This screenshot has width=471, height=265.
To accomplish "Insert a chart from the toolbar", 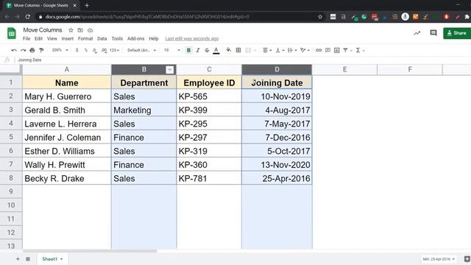I will [x=337, y=50].
